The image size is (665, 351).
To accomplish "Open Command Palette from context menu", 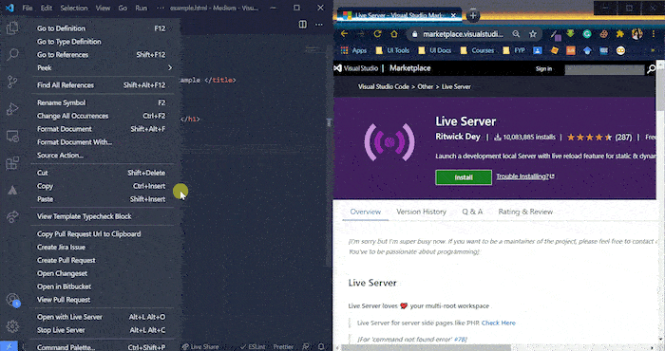I will coord(102,347).
